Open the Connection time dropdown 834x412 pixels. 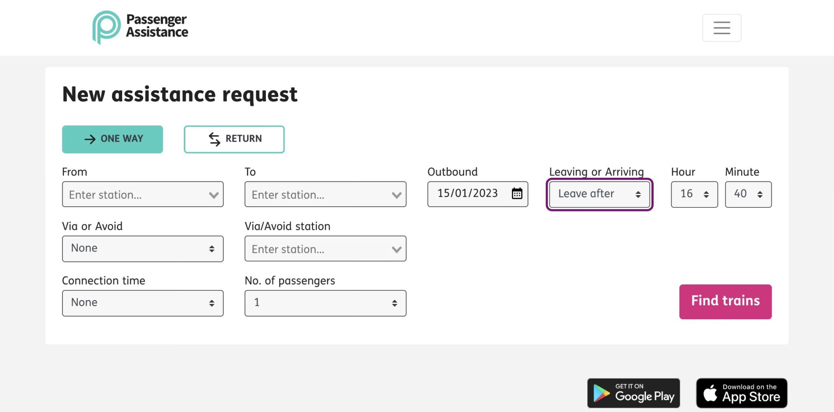(x=143, y=303)
